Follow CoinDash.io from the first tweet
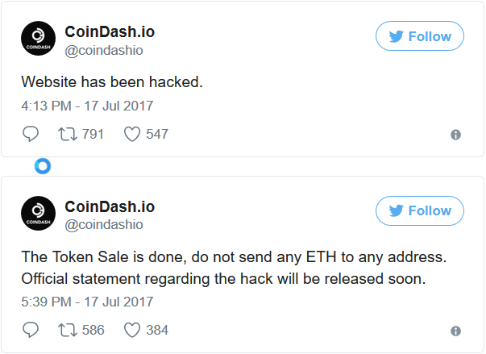Viewport: 486px width, 354px height. click(420, 36)
